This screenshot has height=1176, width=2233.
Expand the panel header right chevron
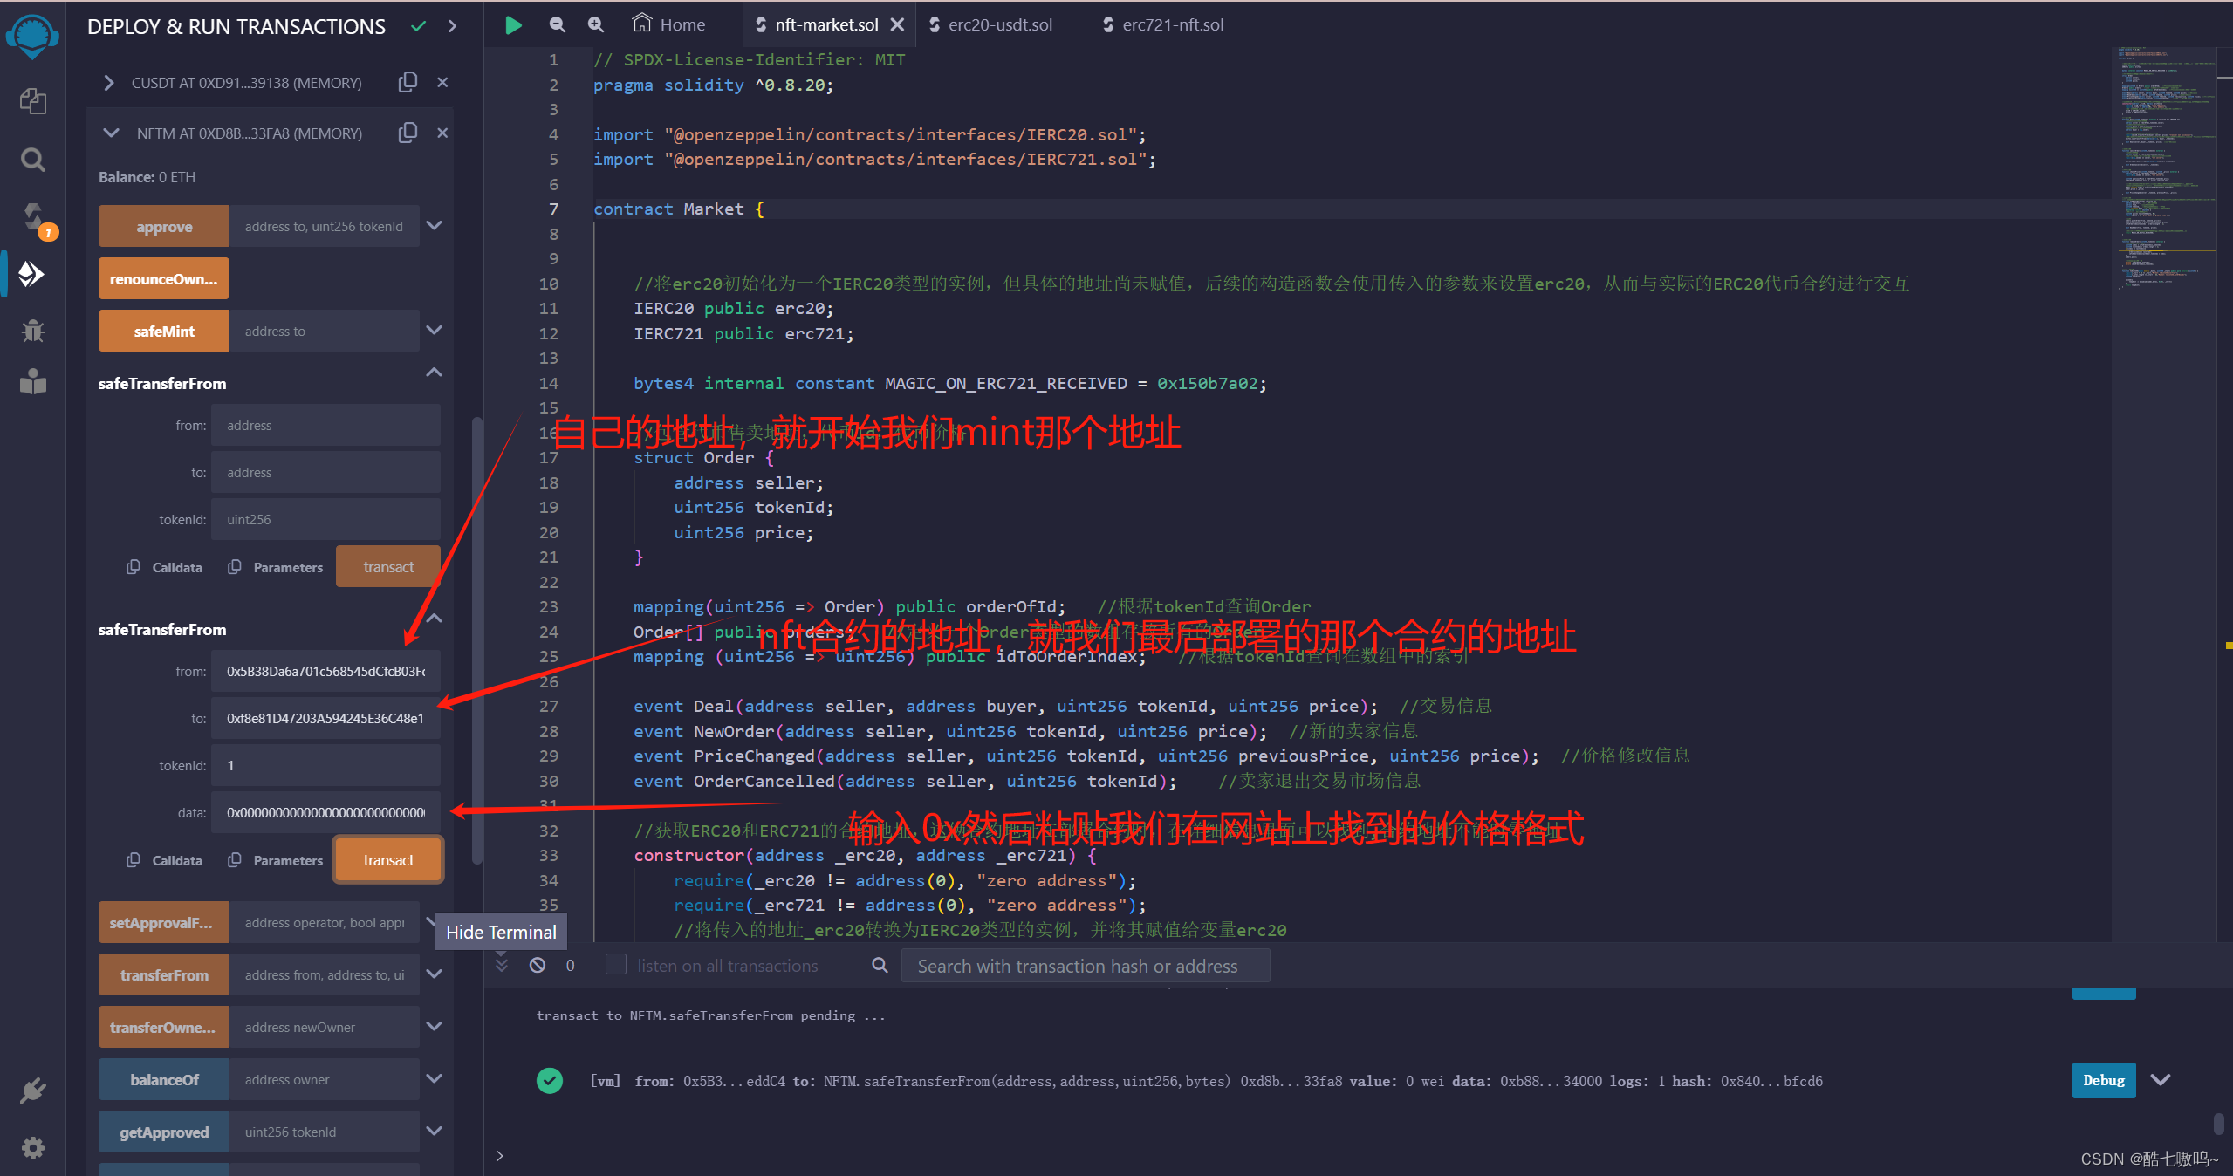point(452,26)
